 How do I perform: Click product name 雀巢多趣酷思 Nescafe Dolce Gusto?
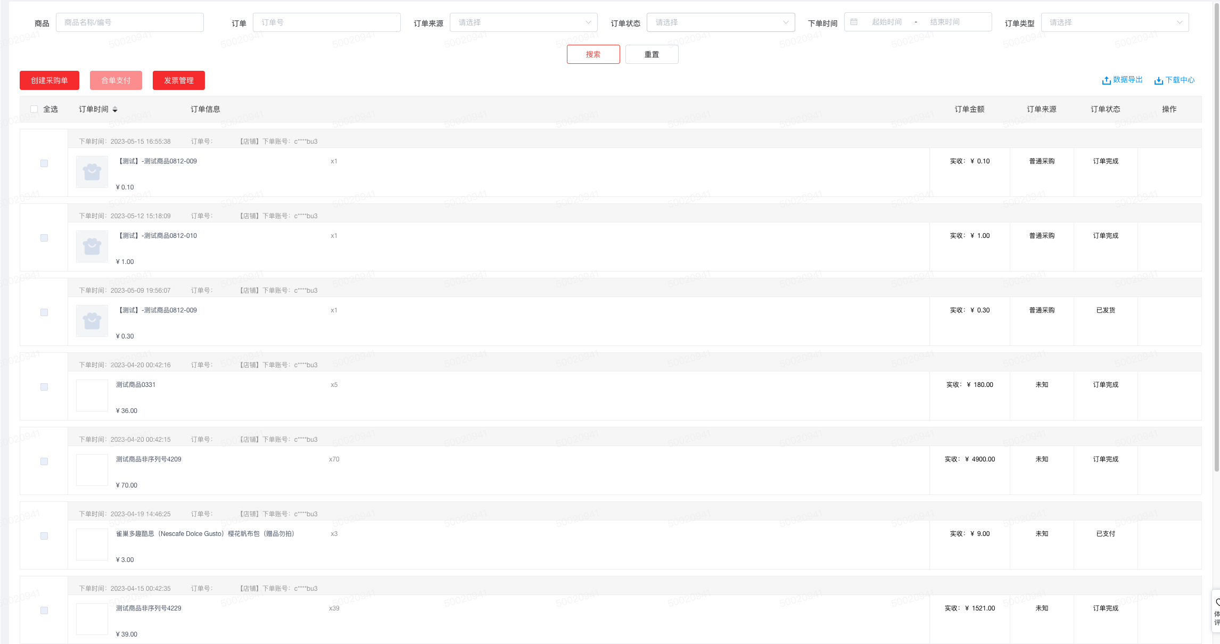coord(205,534)
